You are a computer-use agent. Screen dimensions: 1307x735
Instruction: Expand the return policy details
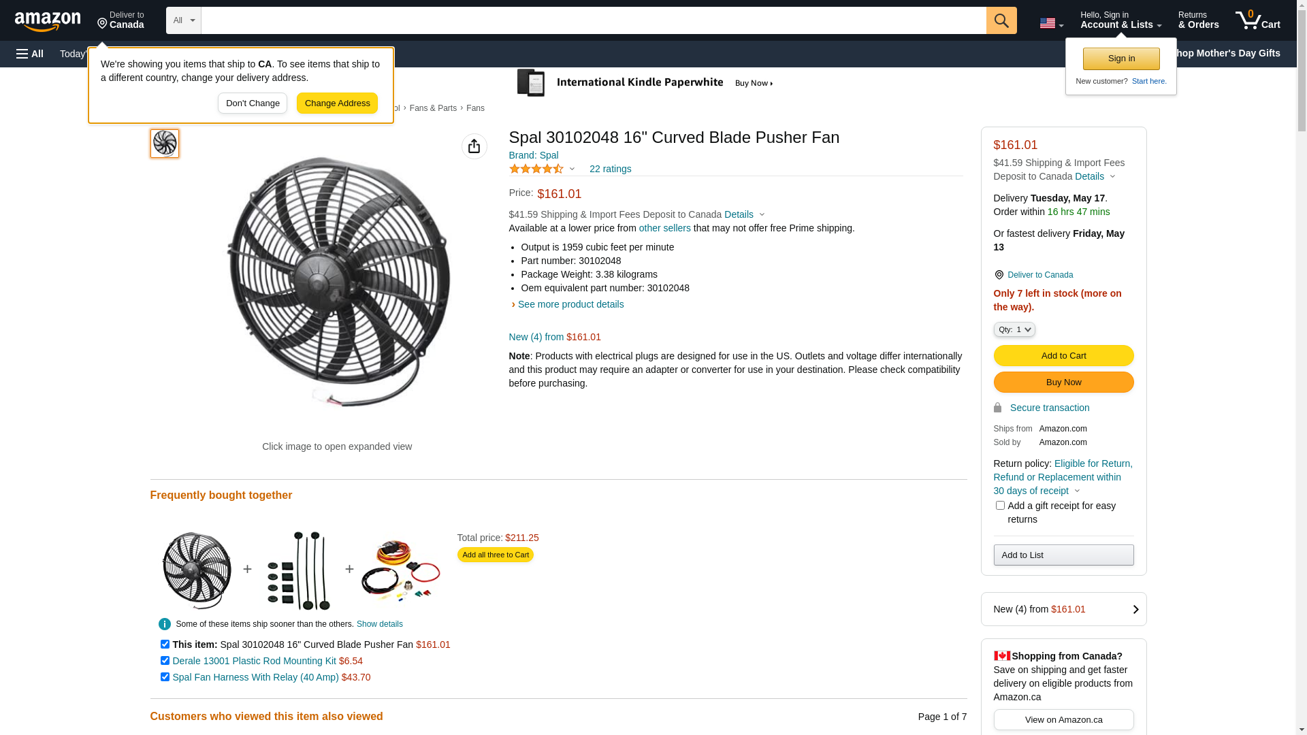1077,491
